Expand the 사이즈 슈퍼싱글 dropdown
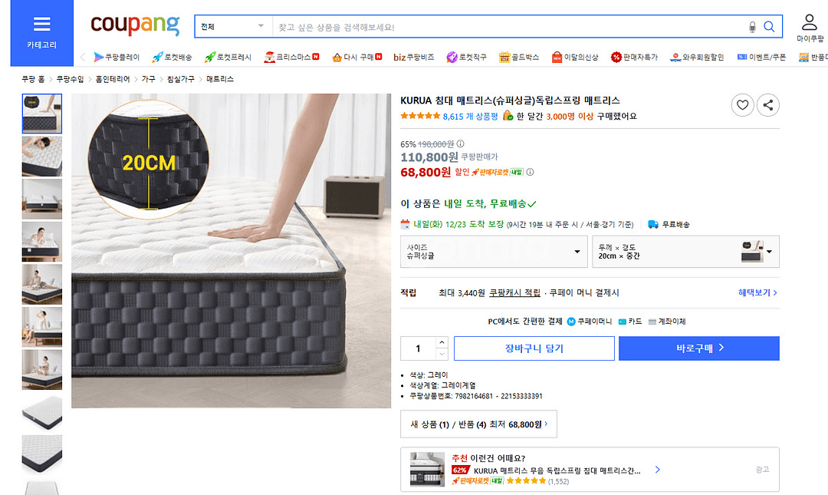The image size is (828, 495). [x=494, y=251]
